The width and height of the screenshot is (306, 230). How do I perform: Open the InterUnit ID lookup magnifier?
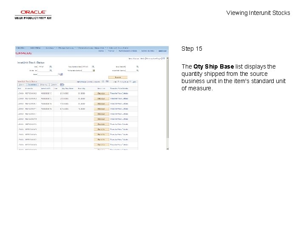pos(137,67)
